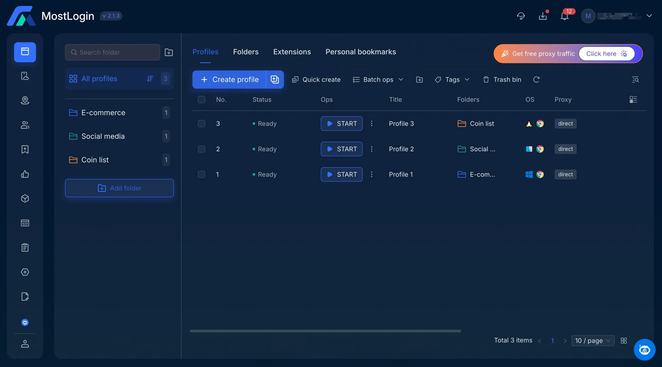Open the team members icon in sidebar

[x=25, y=125]
